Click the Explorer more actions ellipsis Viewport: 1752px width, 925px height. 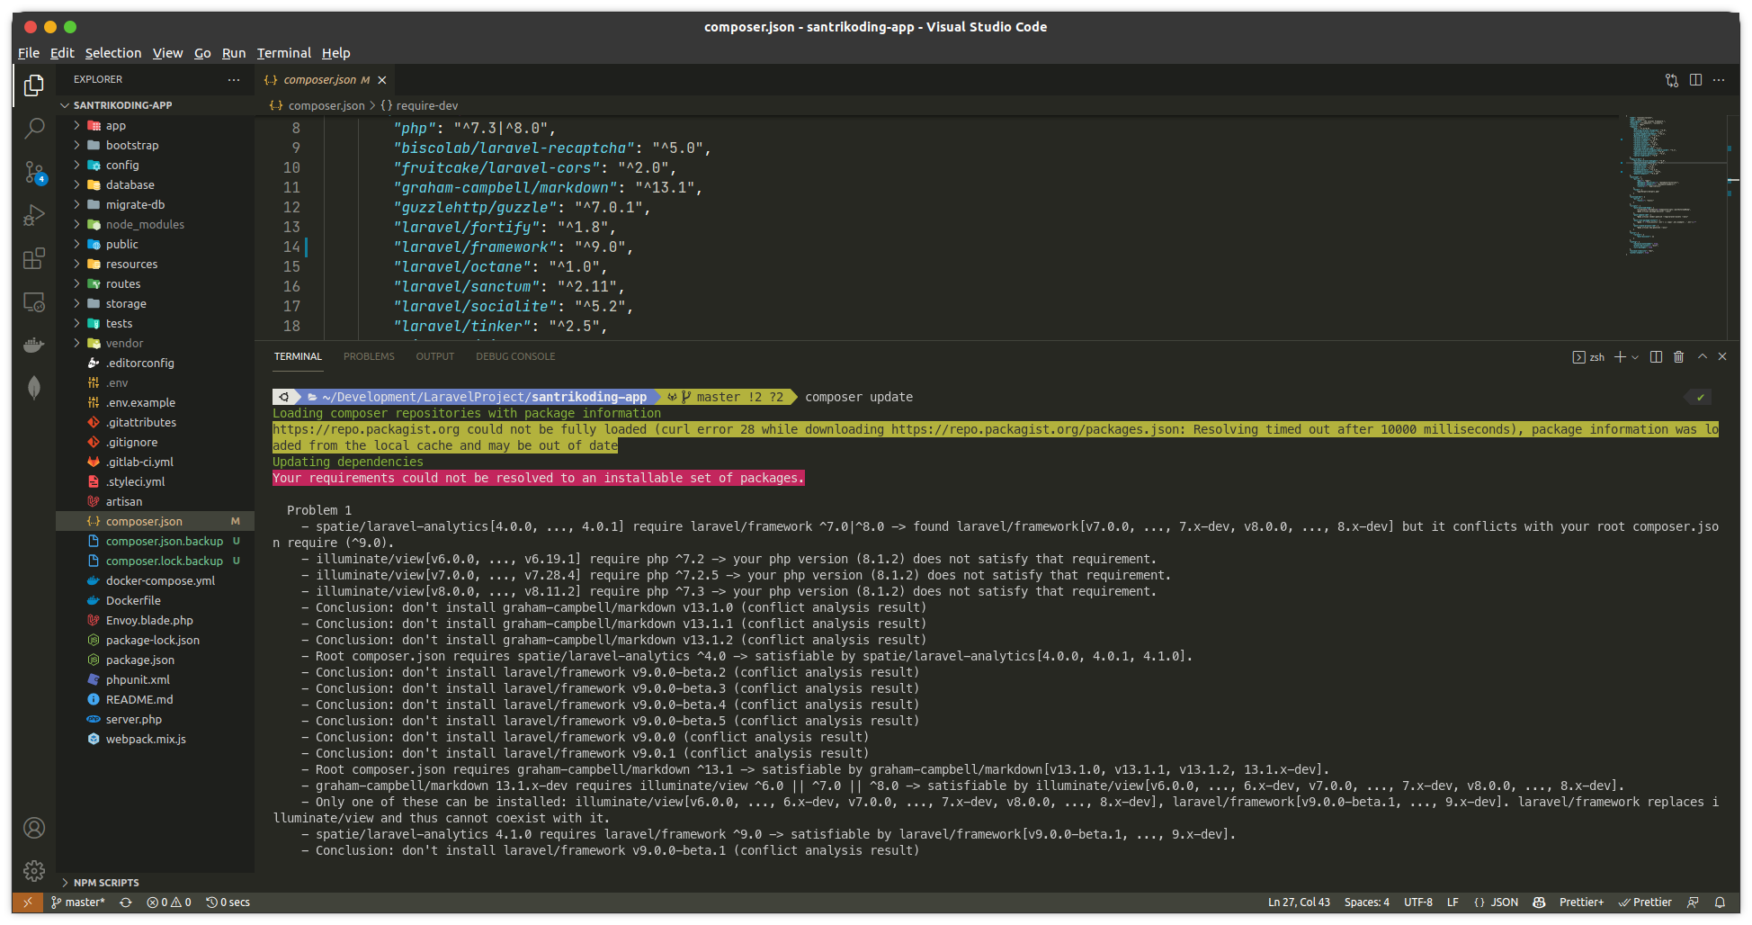click(x=234, y=80)
